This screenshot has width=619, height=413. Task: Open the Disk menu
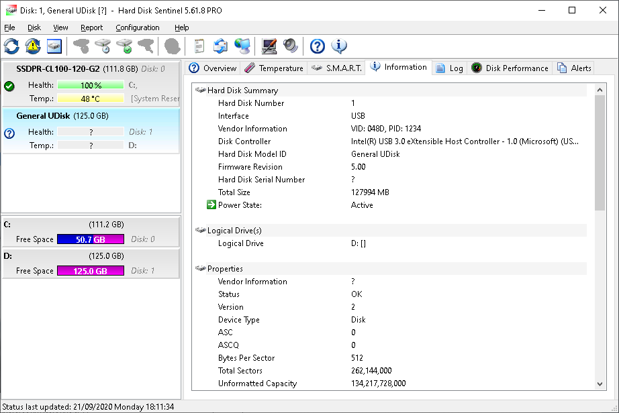34,27
